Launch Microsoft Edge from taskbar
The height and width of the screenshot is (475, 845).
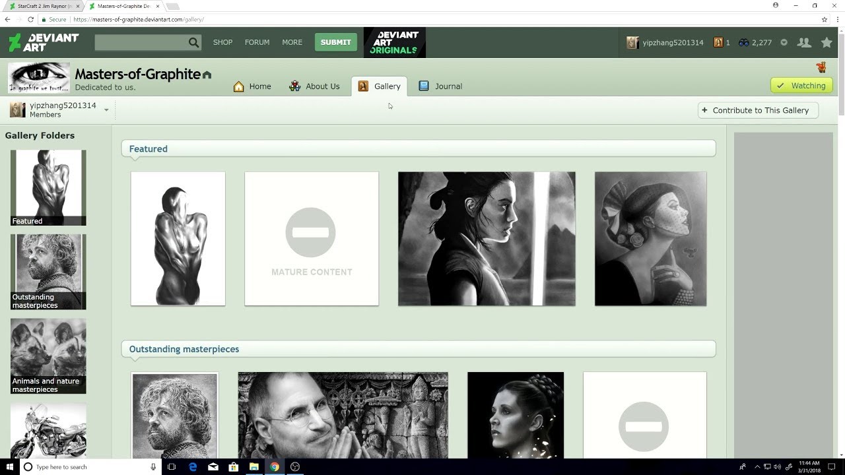point(193,466)
